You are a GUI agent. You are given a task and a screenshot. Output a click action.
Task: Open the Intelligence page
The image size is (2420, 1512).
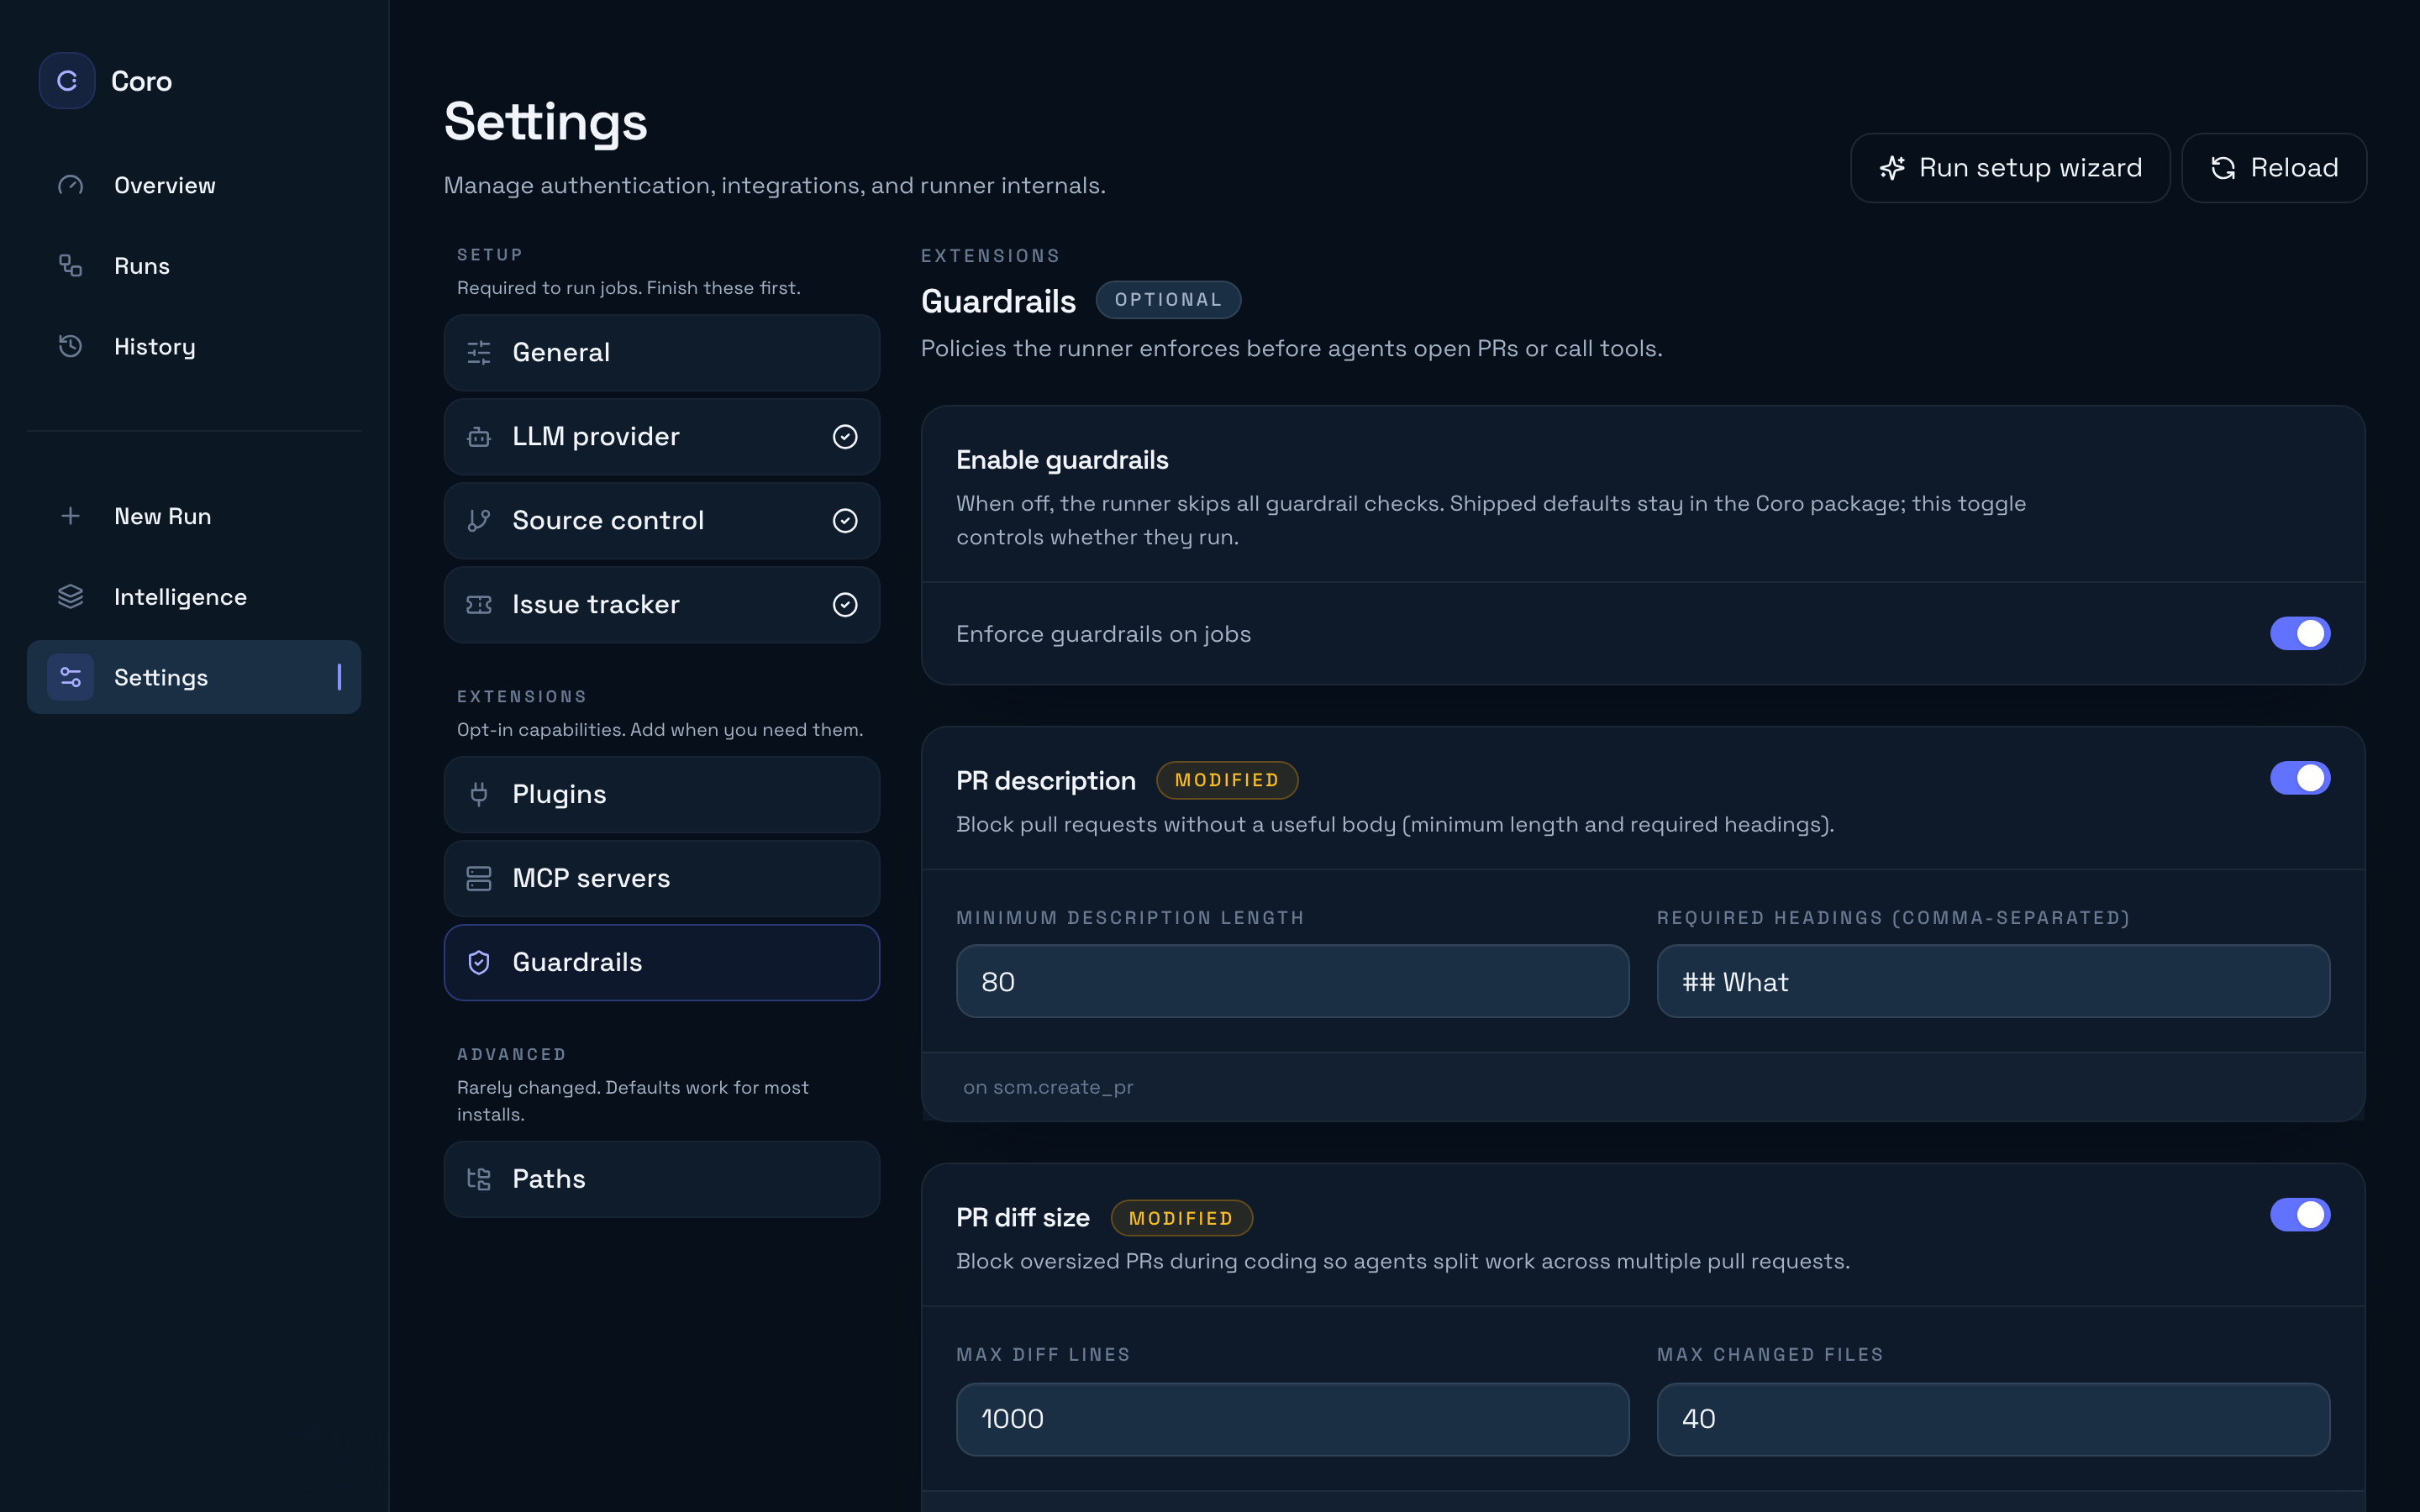point(194,597)
